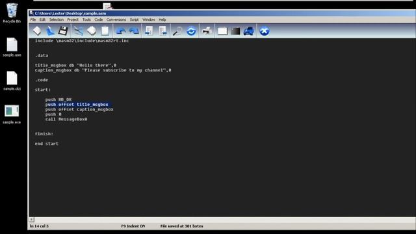Image resolution: width=416 pixels, height=234 pixels.
Task: Click the Cut scissors toolbar icon
Action: pos(78,31)
